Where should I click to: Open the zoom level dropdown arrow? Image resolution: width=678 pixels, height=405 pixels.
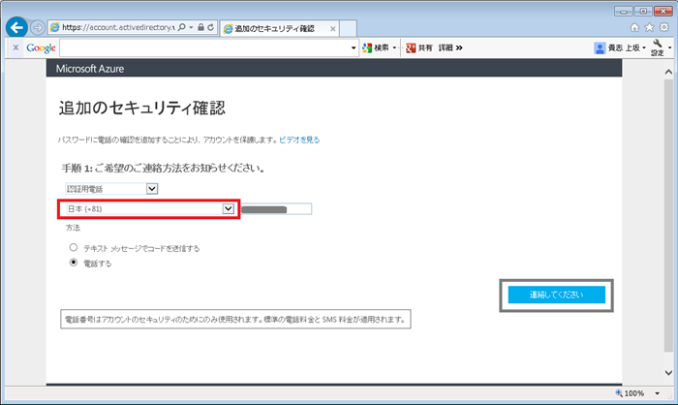658,393
